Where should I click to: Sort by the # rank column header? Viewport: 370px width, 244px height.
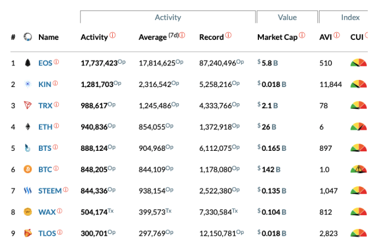click(13, 37)
